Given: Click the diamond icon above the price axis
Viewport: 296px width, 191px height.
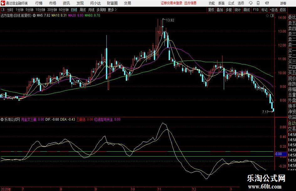Looking at the screenshot, I should (x=267, y=16).
